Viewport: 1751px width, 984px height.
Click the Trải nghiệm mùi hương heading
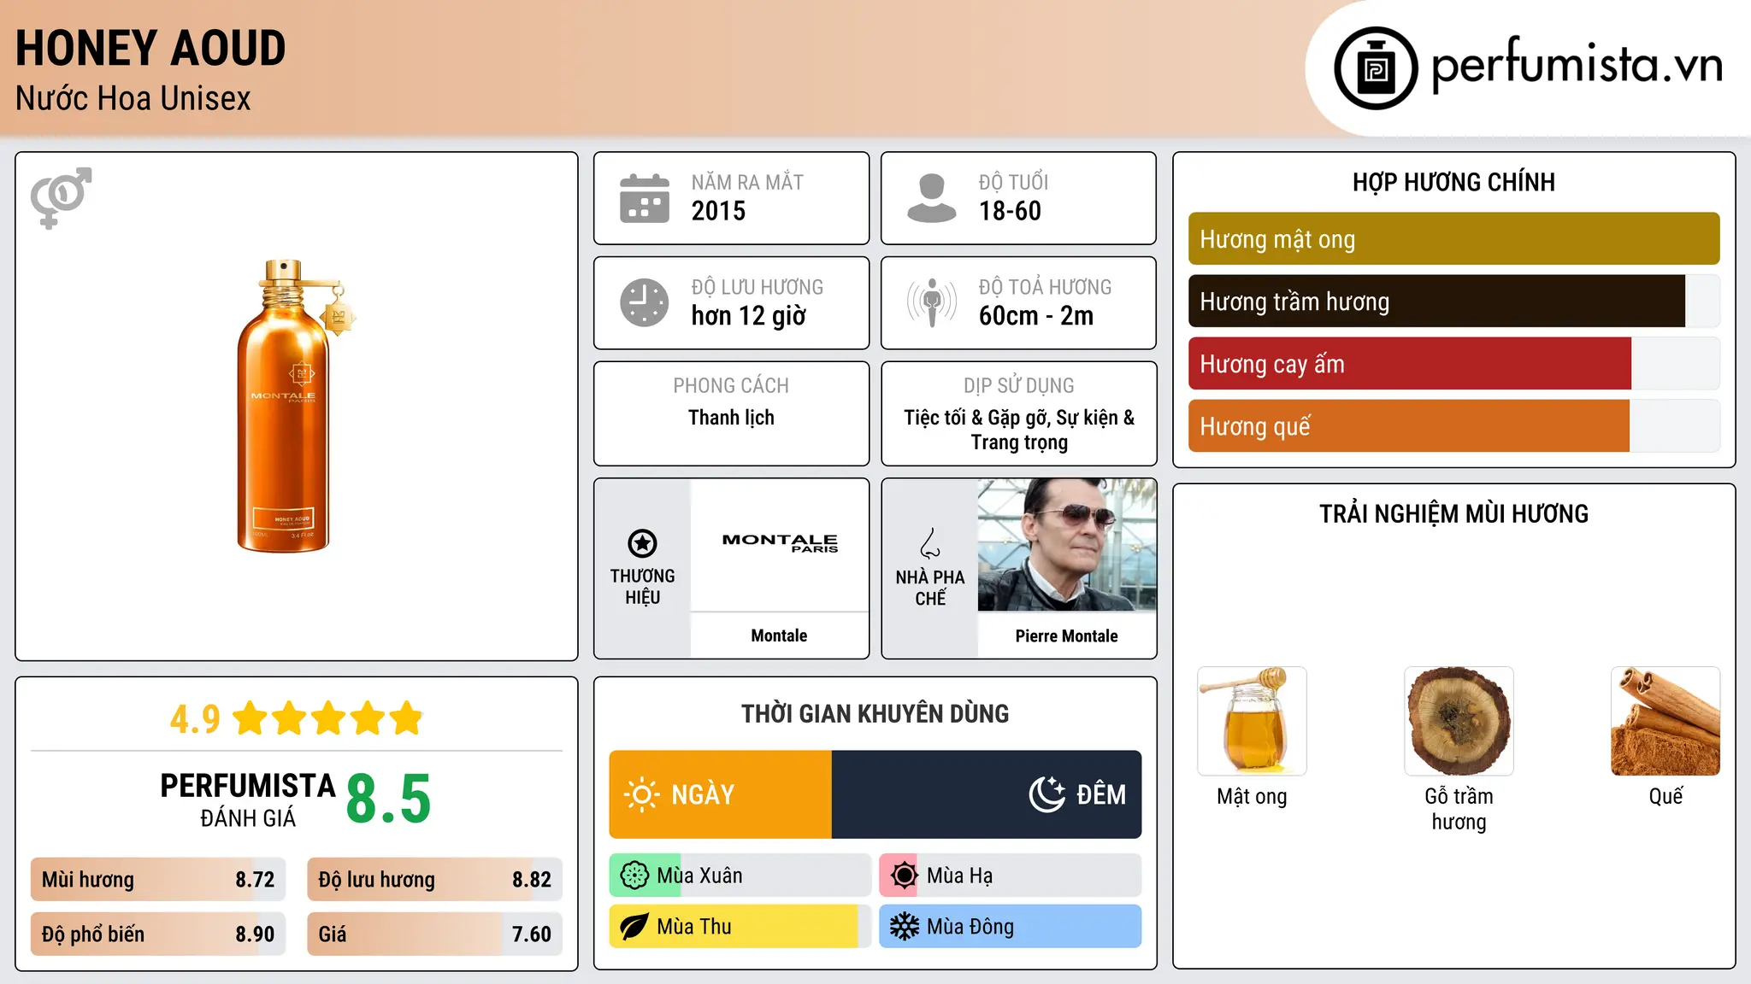pyautogui.click(x=1453, y=513)
